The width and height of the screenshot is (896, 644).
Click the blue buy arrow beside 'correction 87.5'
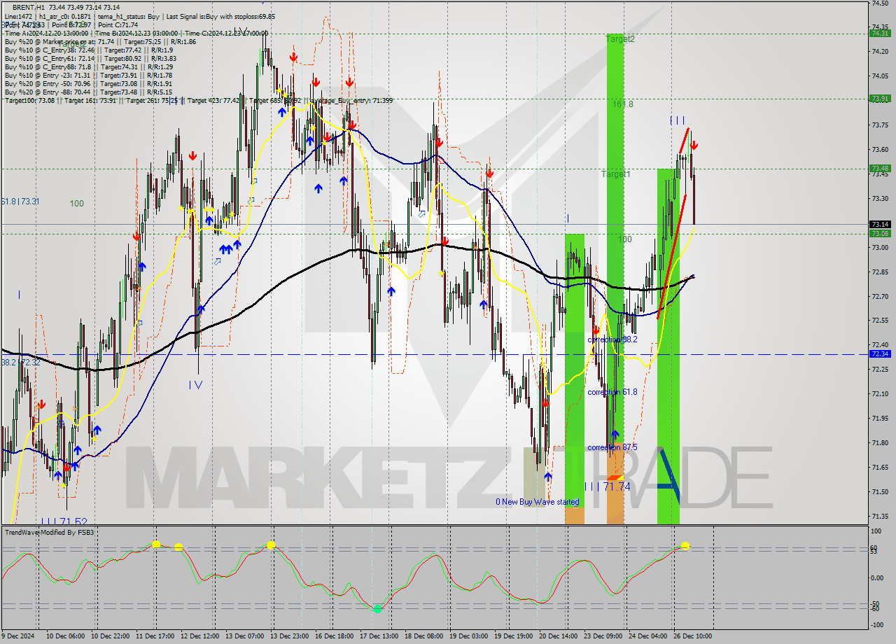pyautogui.click(x=615, y=434)
